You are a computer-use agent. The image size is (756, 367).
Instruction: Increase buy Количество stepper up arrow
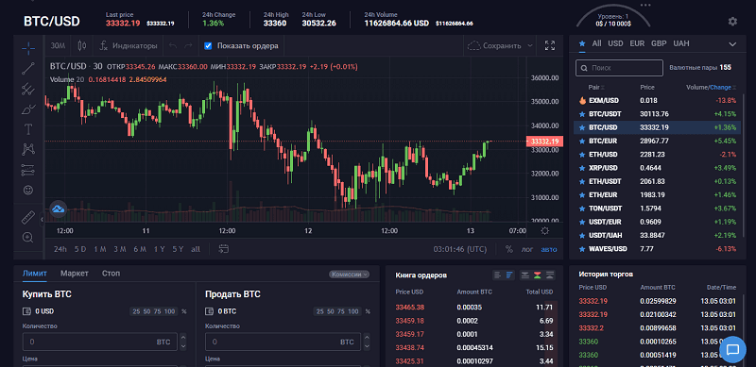pyautogui.click(x=183, y=338)
